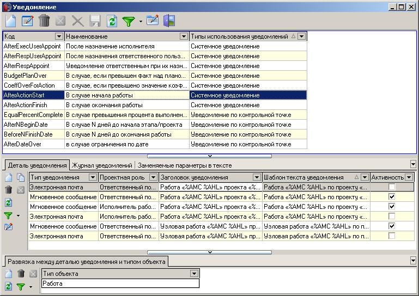Delete the object type link with the trash icon
The height and width of the screenshot is (296, 419).
21,273
